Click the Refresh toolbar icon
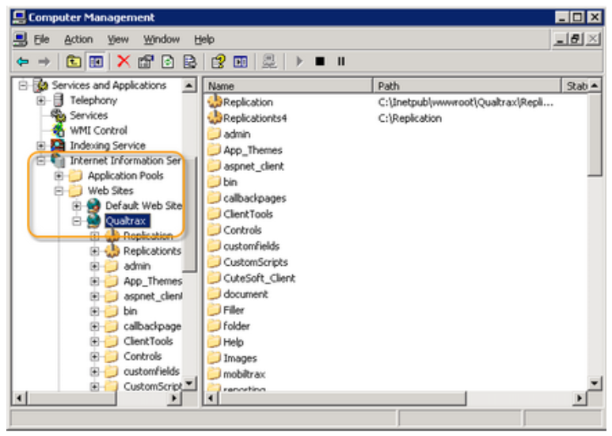The image size is (612, 436). (168, 62)
